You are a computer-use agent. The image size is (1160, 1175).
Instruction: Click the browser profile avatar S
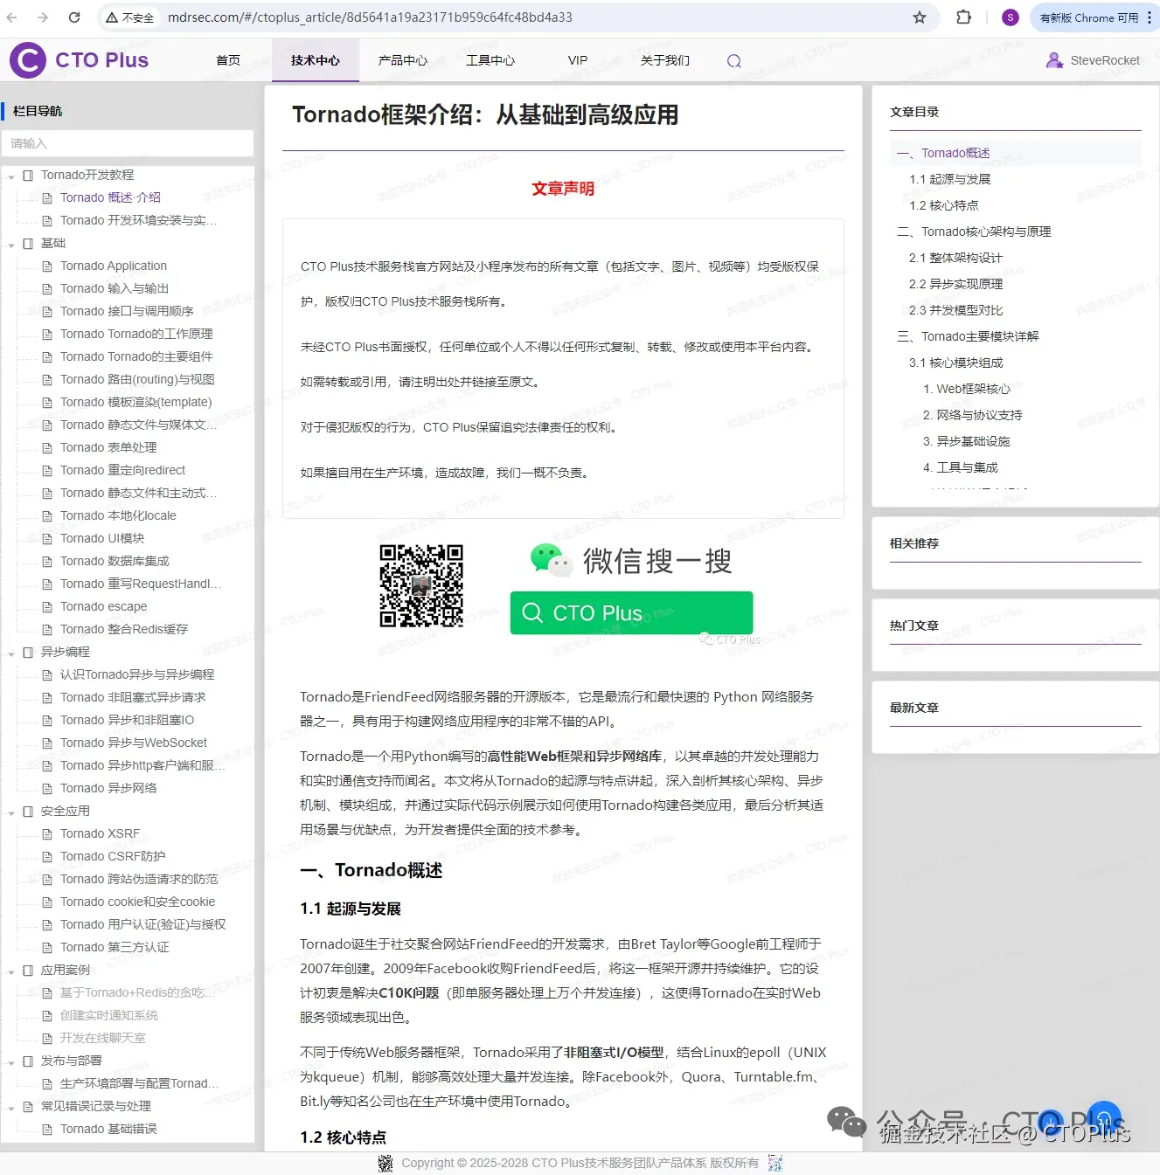[x=1010, y=17]
